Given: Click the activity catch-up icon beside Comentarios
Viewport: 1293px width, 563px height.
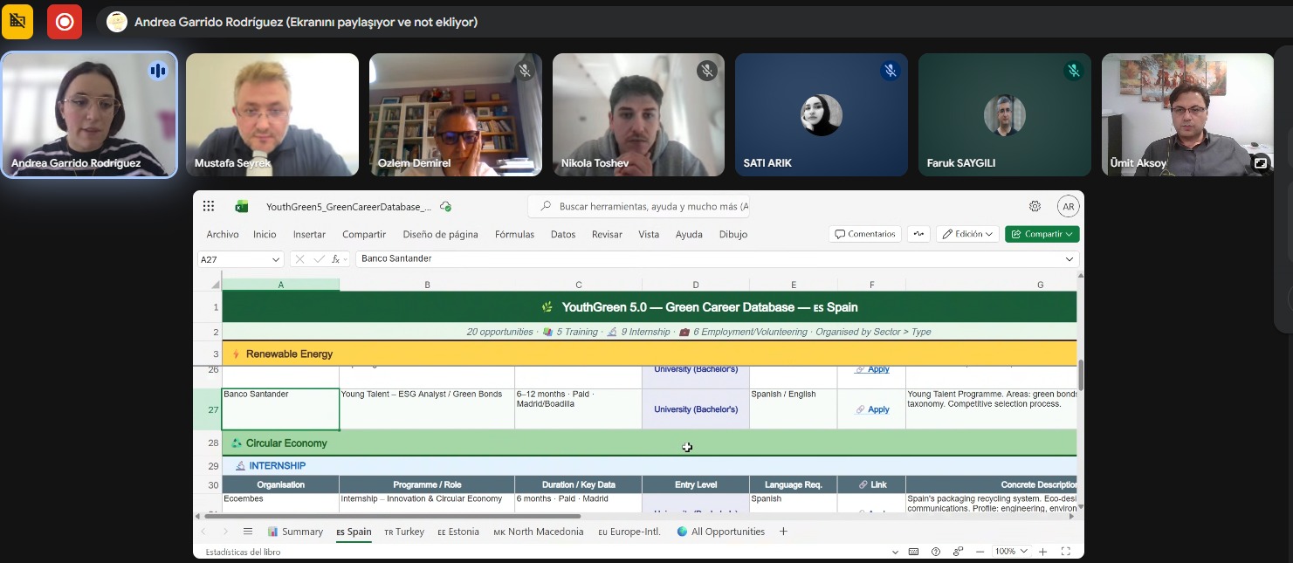Looking at the screenshot, I should click(x=918, y=234).
